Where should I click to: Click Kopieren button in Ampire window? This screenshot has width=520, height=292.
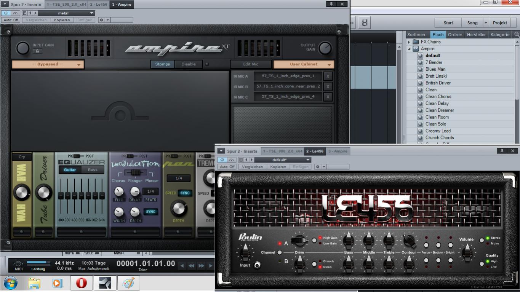[62, 20]
